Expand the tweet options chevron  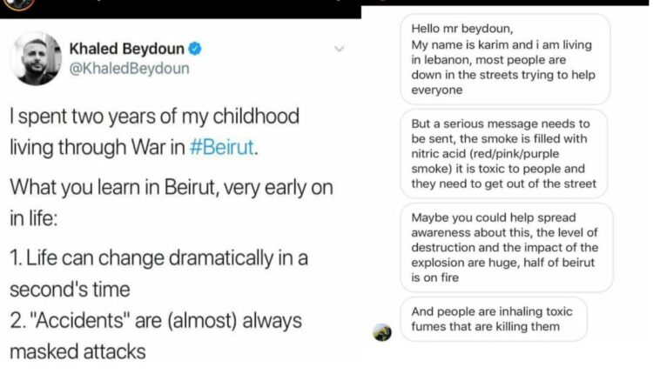[340, 49]
